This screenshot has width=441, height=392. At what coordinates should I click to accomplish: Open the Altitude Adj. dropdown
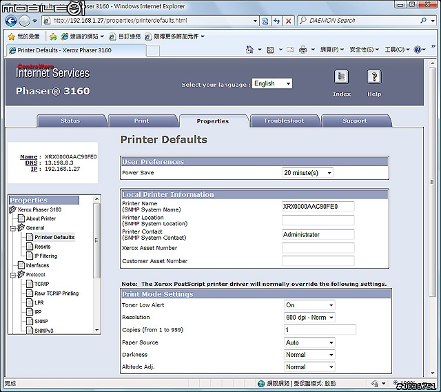[309, 367]
